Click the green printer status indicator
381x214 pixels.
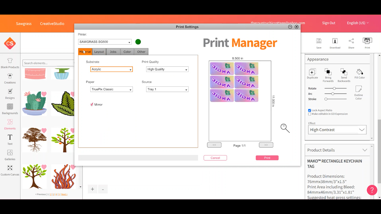(138, 42)
